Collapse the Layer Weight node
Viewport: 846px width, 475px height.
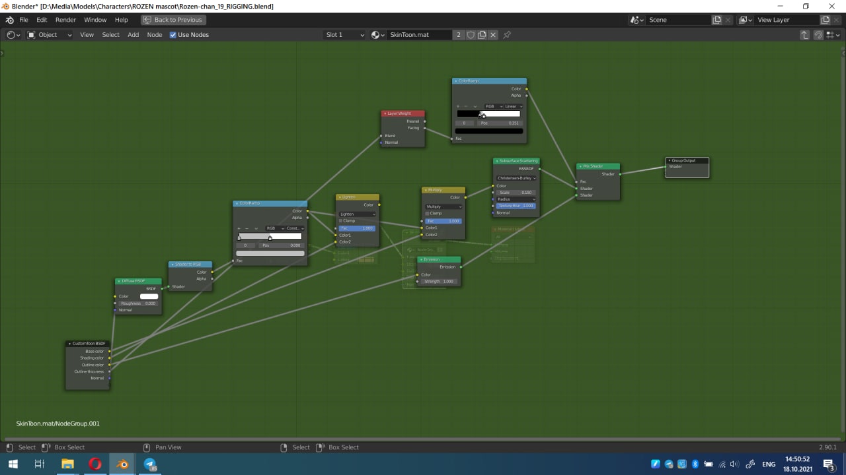(385, 113)
